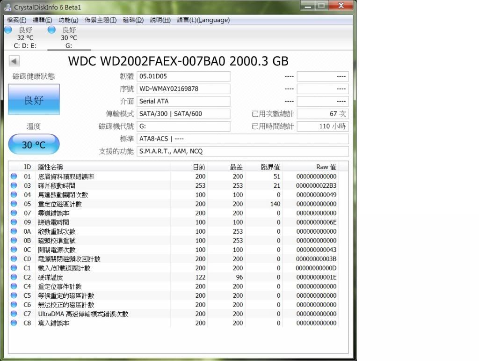Select the 總通電時間 attribute name
The width and height of the screenshot is (479, 361).
tap(53, 222)
